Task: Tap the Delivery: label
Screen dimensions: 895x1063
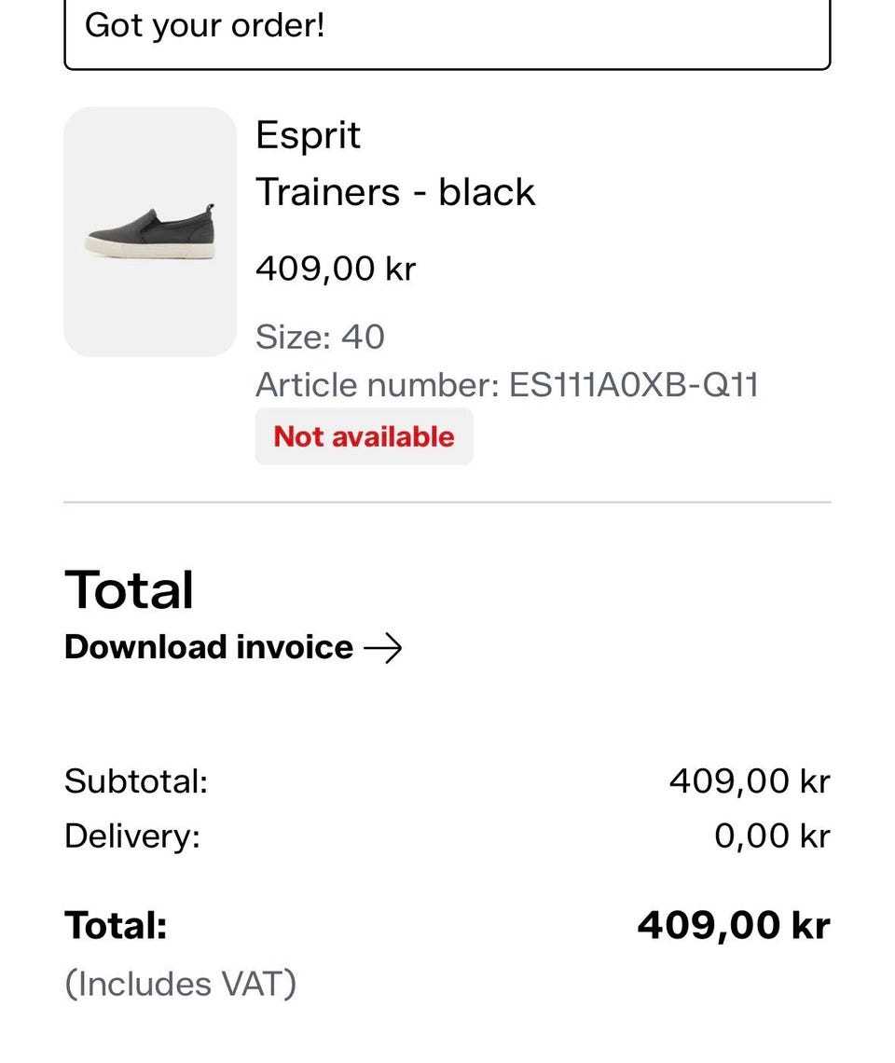Action: (x=132, y=835)
